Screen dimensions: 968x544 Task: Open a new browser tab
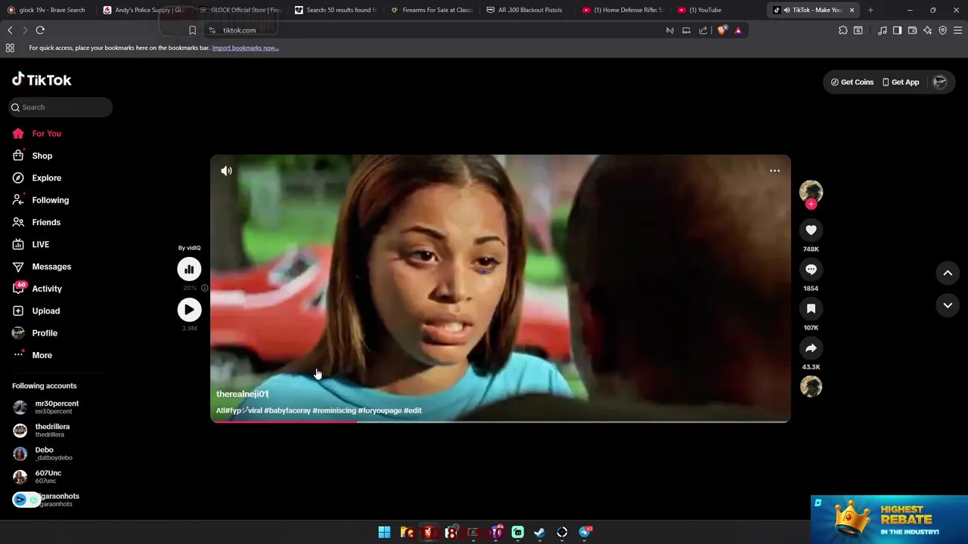tap(870, 10)
